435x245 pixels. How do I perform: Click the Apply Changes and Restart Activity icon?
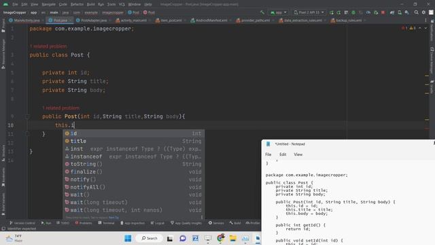(331, 12)
